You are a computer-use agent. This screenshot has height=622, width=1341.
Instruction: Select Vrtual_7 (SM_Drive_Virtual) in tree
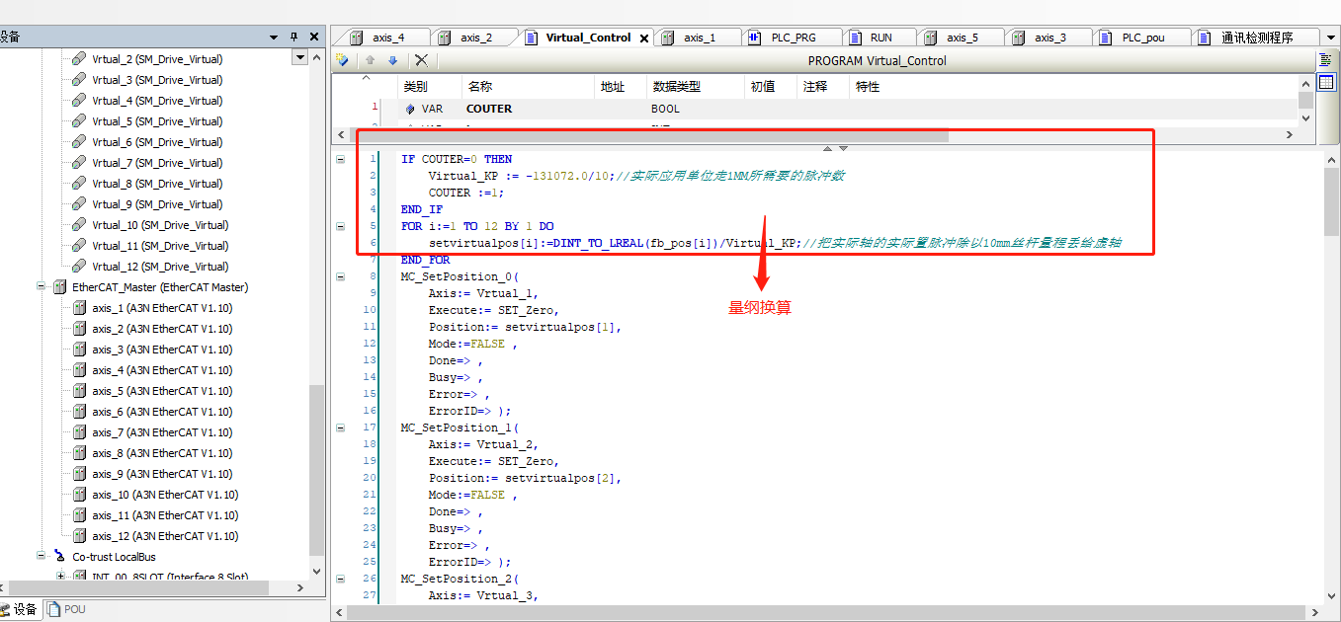coord(157,163)
